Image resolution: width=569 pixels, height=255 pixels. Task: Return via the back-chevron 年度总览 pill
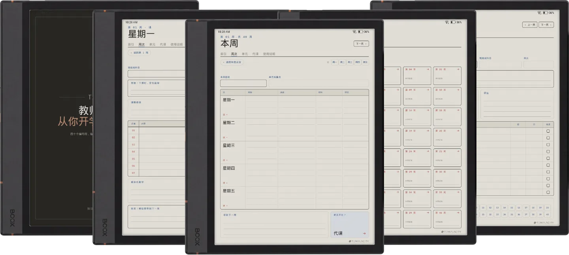(x=232, y=62)
